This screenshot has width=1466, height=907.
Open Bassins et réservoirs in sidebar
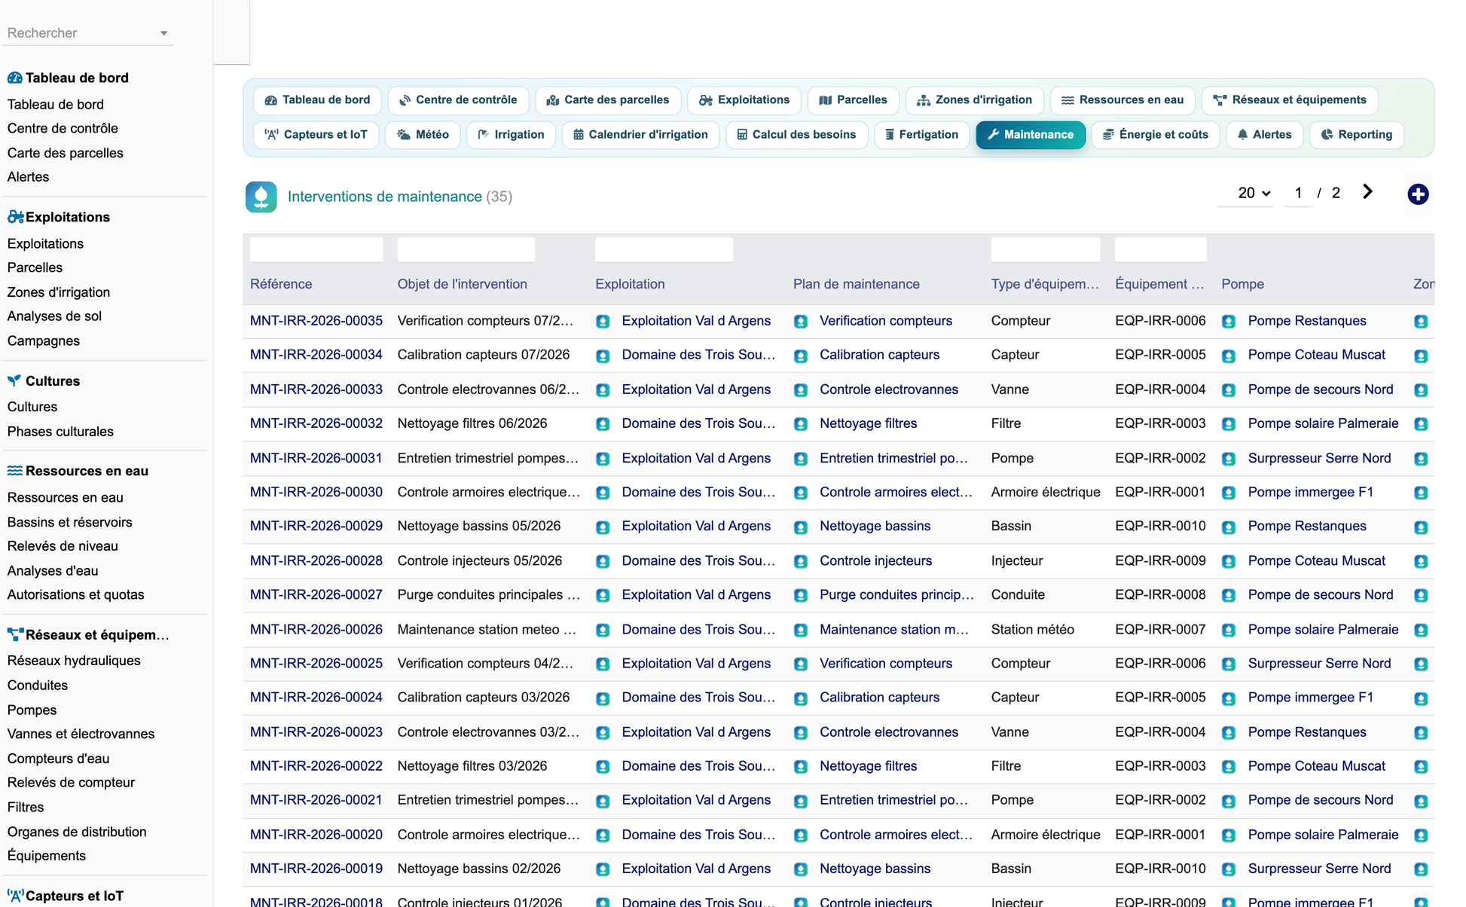pyautogui.click(x=69, y=522)
